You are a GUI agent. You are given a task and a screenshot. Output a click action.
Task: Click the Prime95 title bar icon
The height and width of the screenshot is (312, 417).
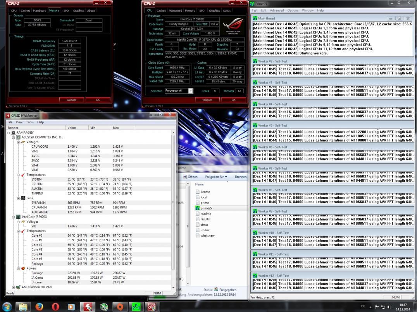252,4
